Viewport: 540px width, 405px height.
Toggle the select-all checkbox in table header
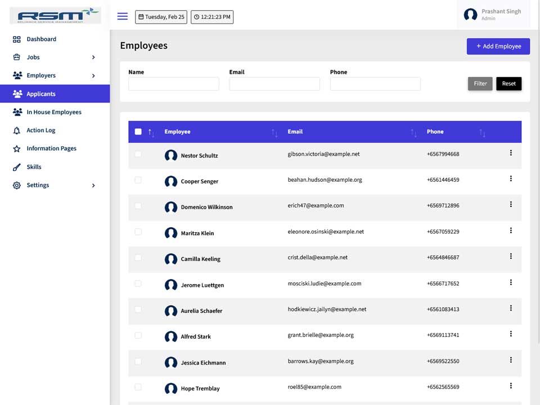coord(138,132)
